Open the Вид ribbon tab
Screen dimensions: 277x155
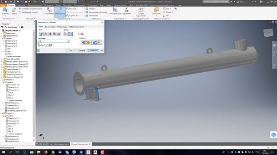point(101,5)
